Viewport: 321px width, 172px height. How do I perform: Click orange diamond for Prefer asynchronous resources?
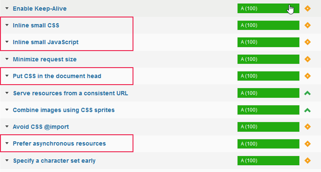click(x=308, y=143)
